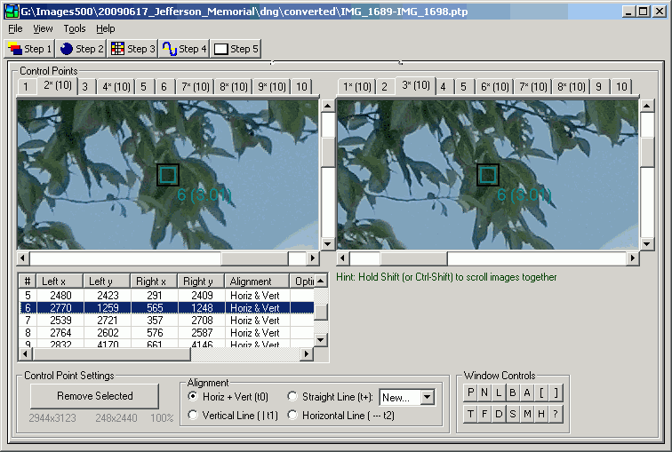The width and height of the screenshot is (672, 452).
Task: Select control point marker 6 in left image
Action: point(168,175)
